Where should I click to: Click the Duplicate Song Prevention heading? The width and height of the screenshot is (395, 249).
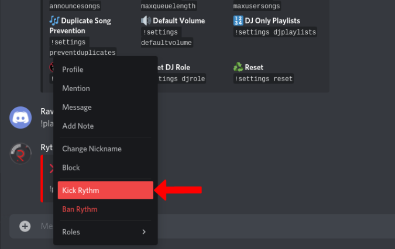coord(80,26)
